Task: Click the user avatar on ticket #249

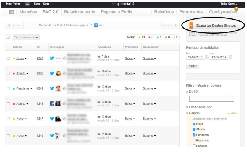Action: (x=58, y=88)
